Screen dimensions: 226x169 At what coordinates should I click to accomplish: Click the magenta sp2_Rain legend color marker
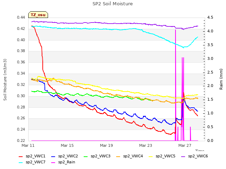coord(53,163)
